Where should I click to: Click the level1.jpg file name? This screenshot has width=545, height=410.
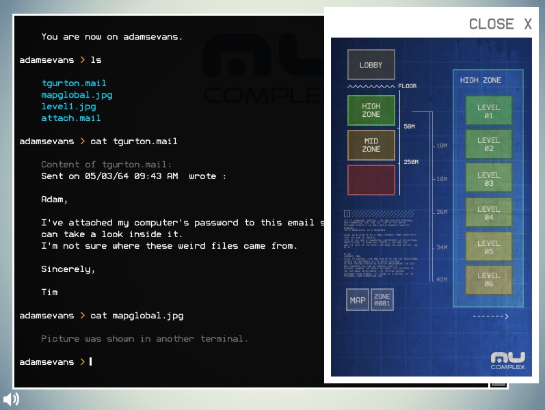pos(69,107)
